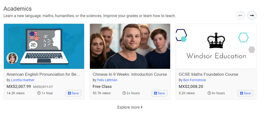Click the clock icon beside 1+ hour
Viewport: 279px width, 119px height.
pos(39,93)
